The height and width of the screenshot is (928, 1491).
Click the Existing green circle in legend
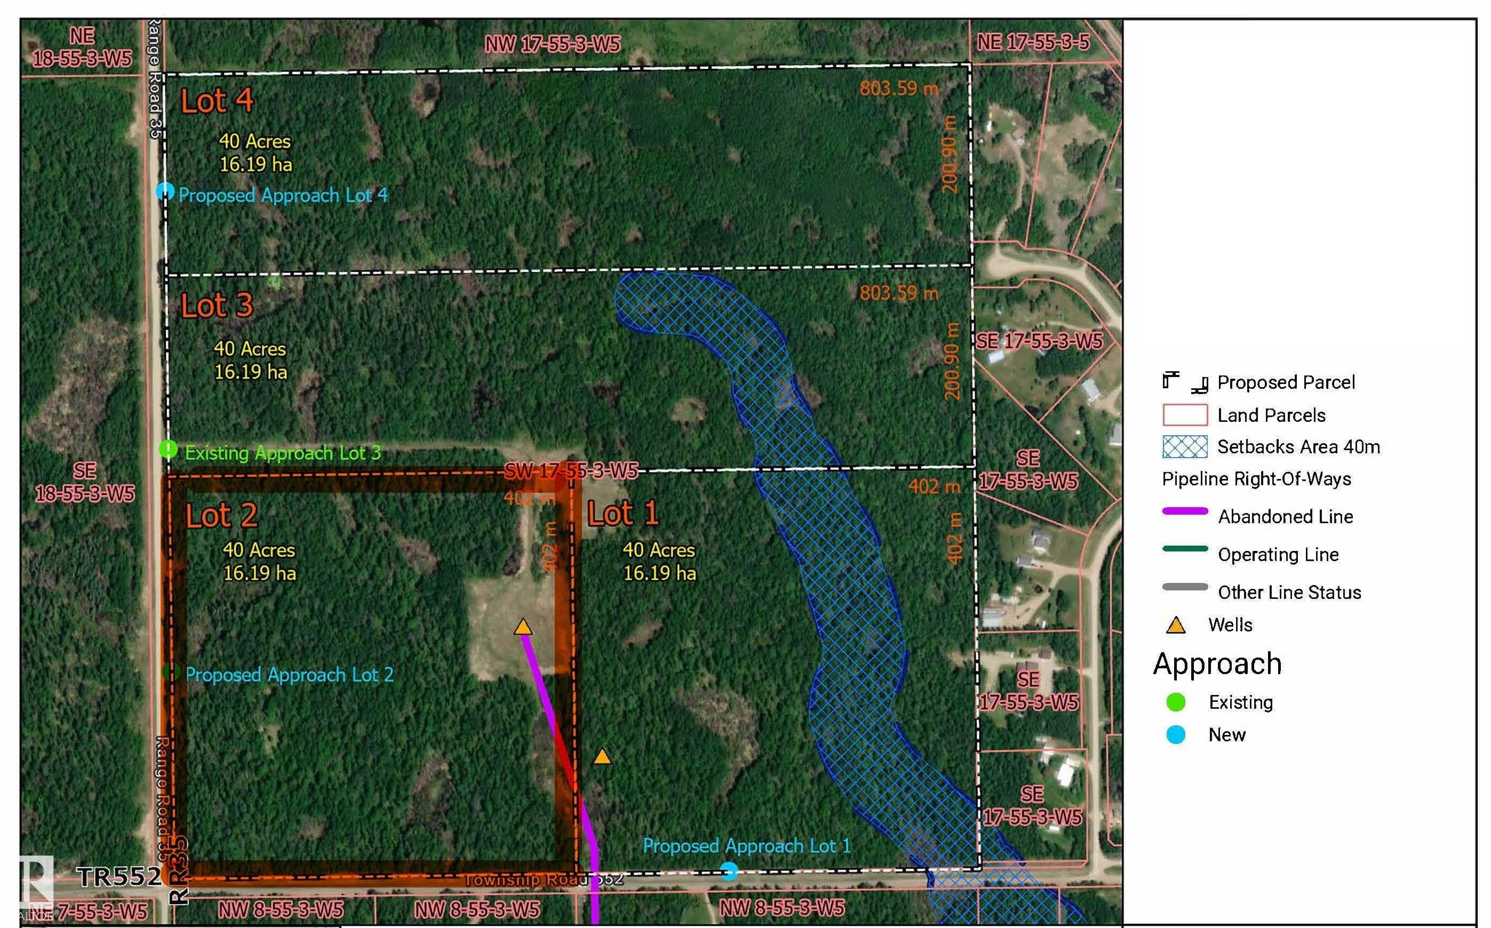tap(1176, 702)
